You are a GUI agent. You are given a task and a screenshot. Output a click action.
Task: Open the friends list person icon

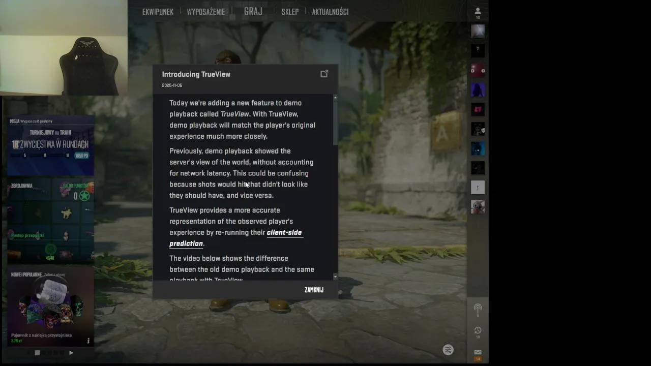[x=478, y=11]
